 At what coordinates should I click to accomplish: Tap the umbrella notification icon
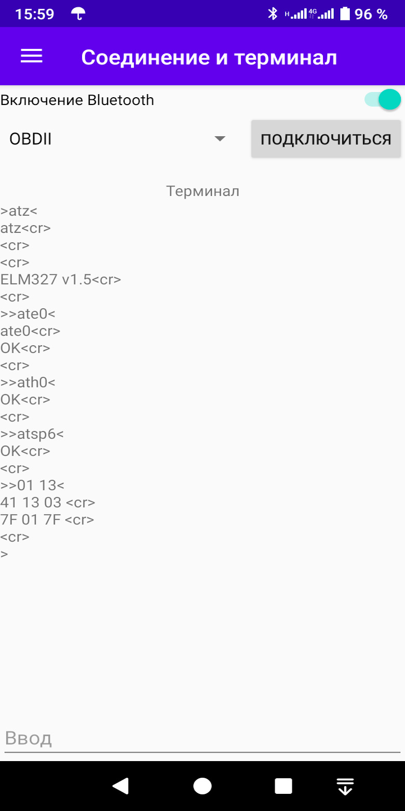point(78,14)
